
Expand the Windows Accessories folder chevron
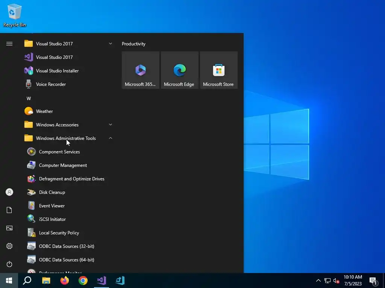point(111,124)
